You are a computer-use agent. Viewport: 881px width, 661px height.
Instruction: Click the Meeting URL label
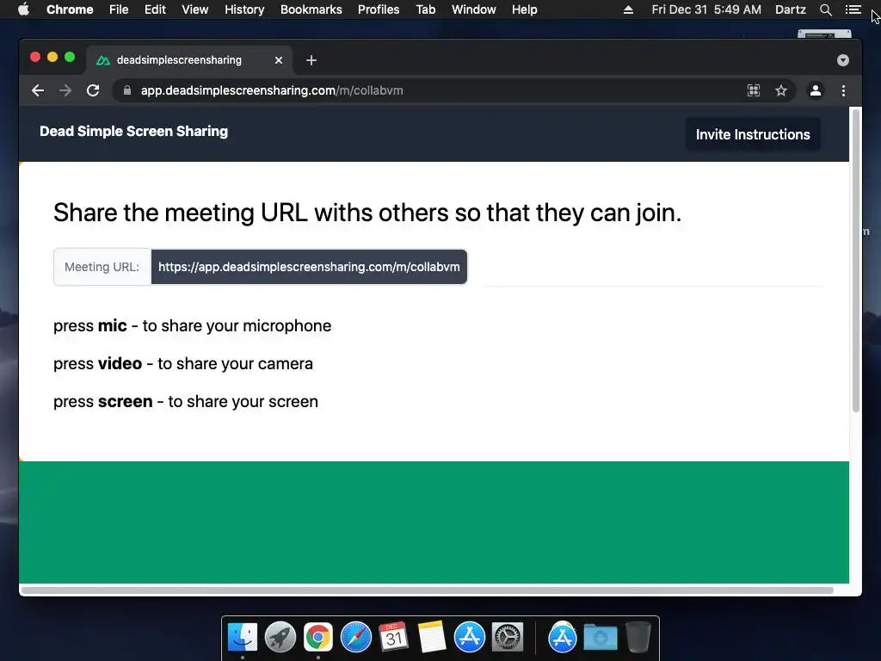[102, 267]
